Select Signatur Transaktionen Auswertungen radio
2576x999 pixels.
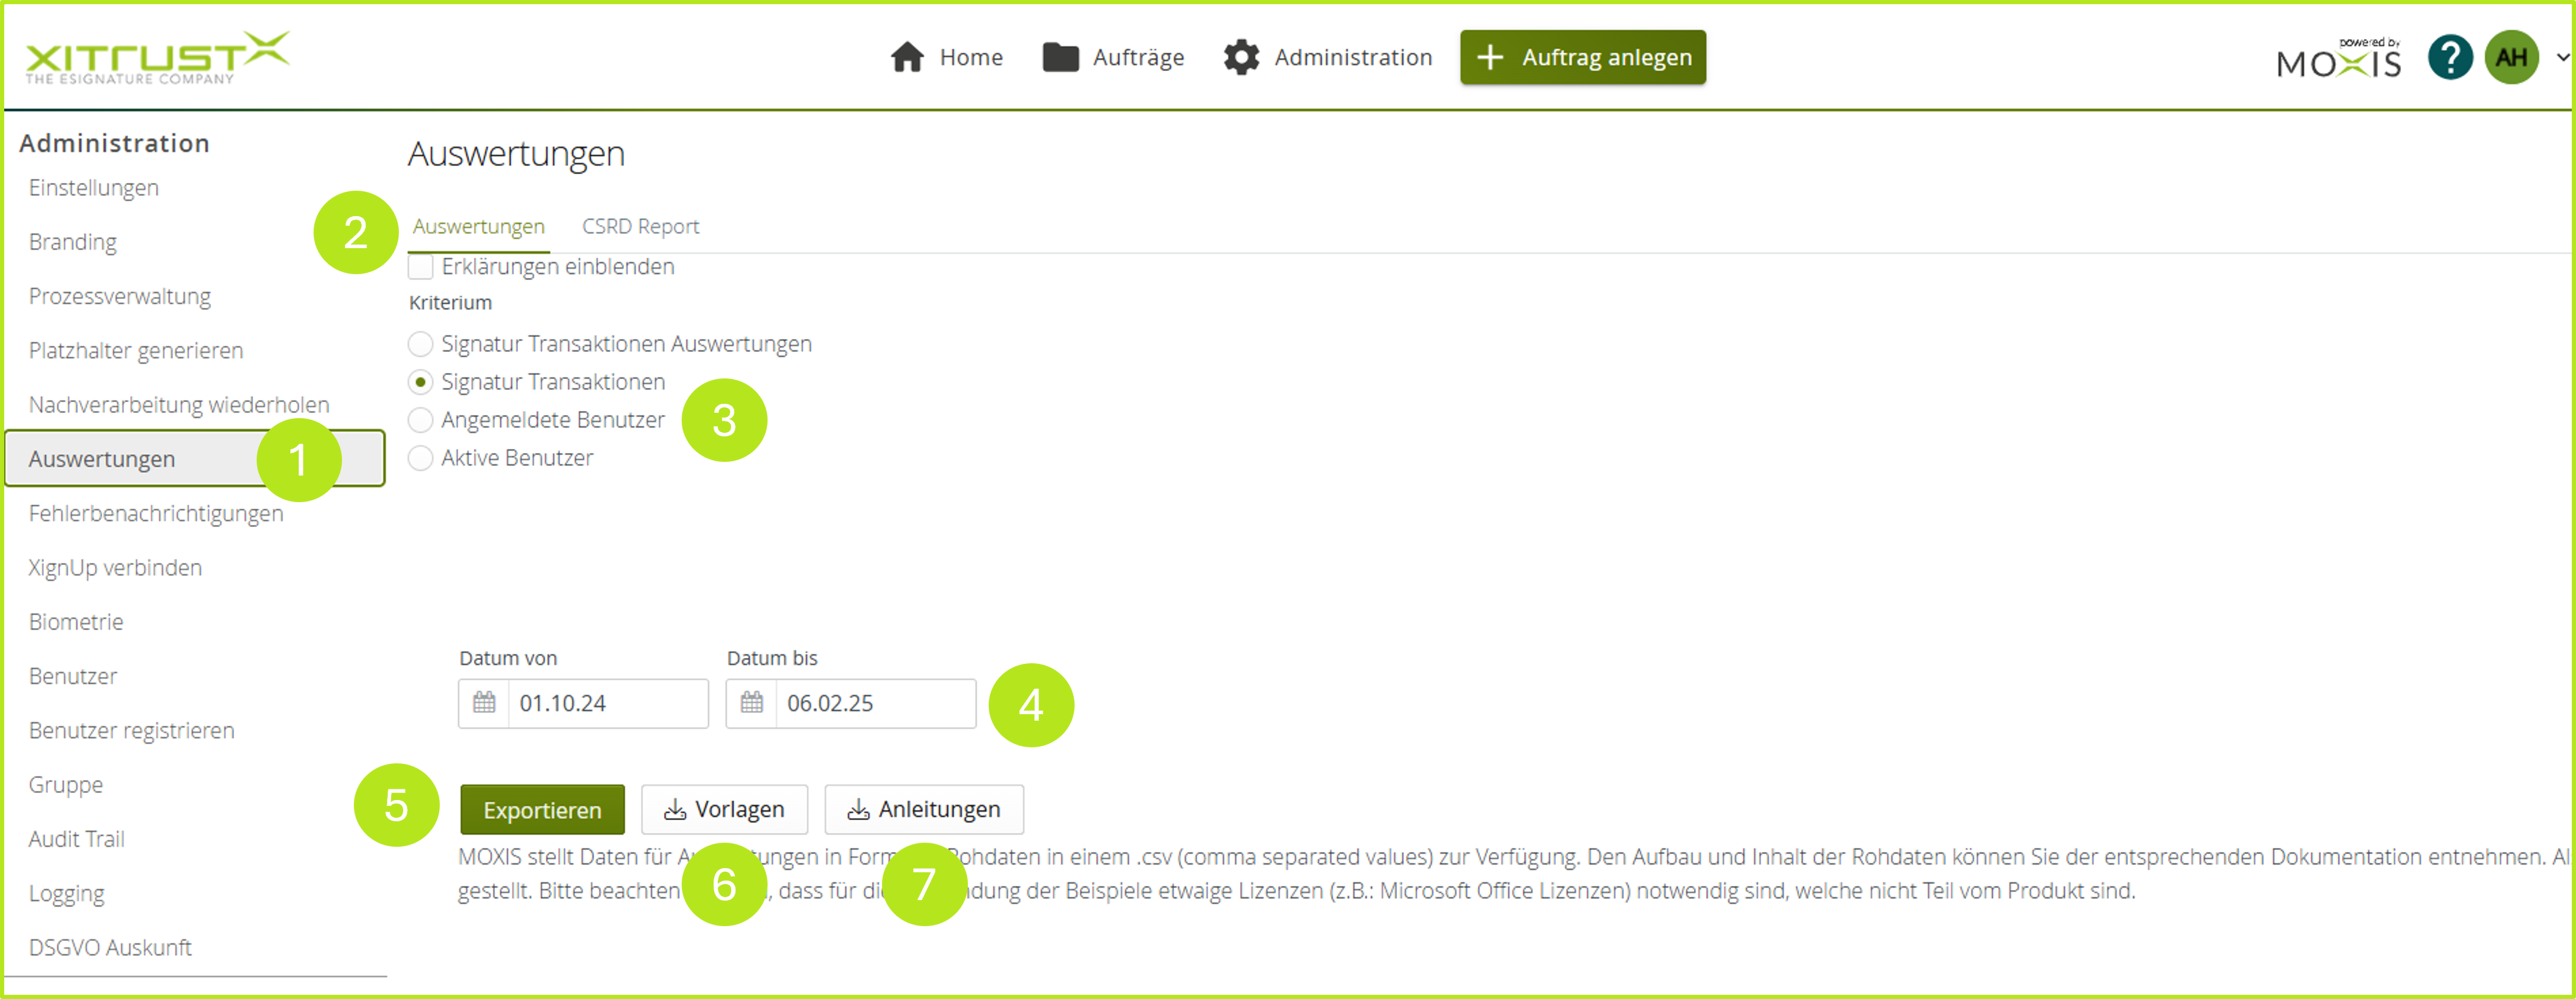coord(421,343)
